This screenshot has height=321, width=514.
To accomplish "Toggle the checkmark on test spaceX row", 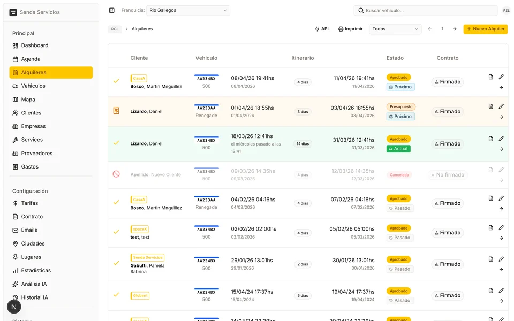I will click(116, 232).
